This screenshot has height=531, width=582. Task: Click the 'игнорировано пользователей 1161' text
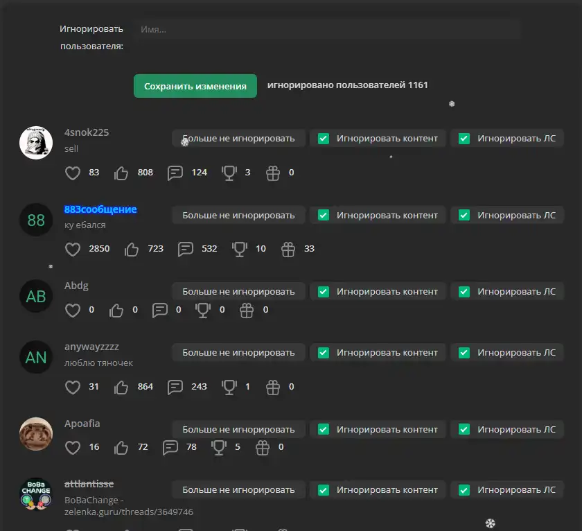tap(347, 85)
